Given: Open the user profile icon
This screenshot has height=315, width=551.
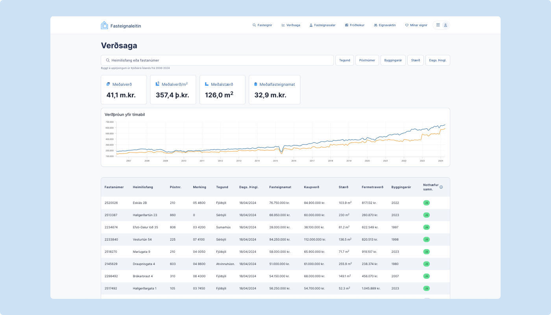Looking at the screenshot, I should pyautogui.click(x=446, y=25).
